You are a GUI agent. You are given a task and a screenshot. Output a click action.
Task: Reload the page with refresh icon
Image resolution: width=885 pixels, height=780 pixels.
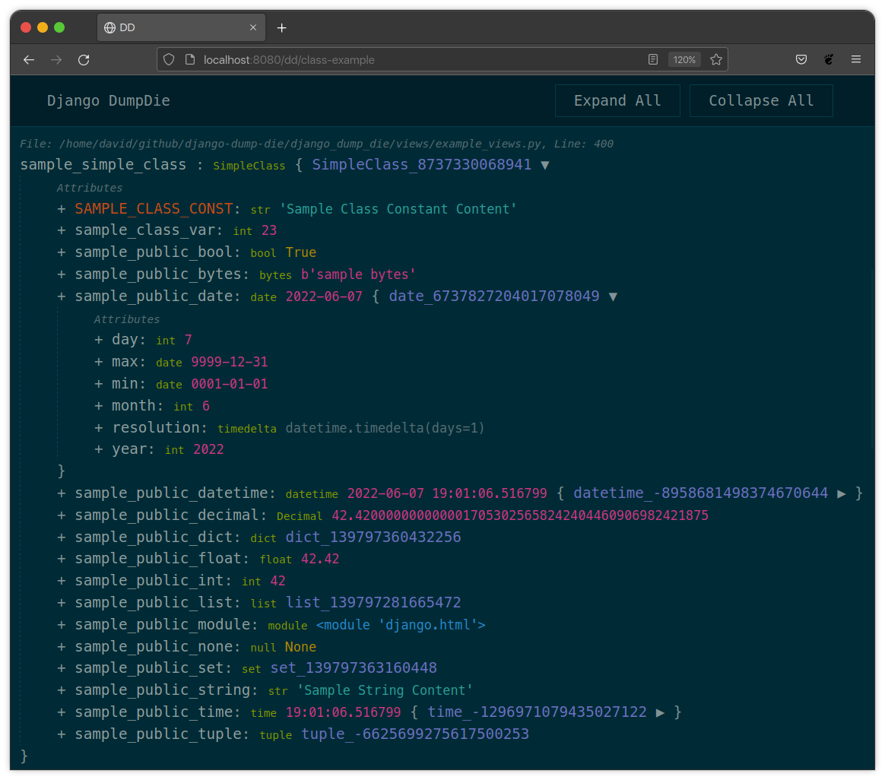[x=84, y=59]
